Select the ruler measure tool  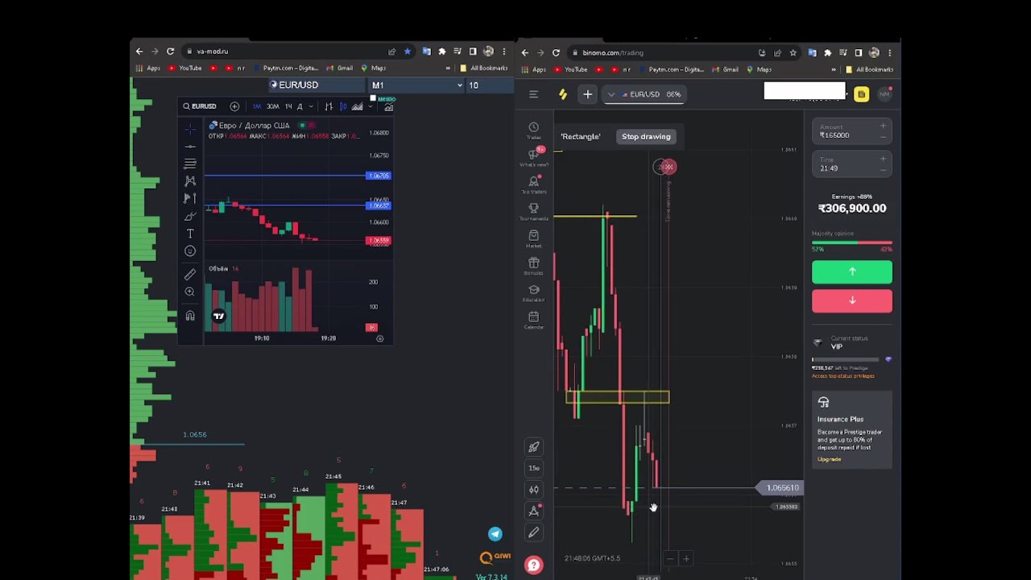(190, 274)
